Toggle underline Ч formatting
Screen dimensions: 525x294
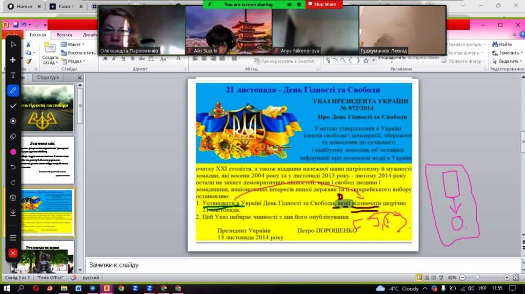pyautogui.click(x=123, y=58)
